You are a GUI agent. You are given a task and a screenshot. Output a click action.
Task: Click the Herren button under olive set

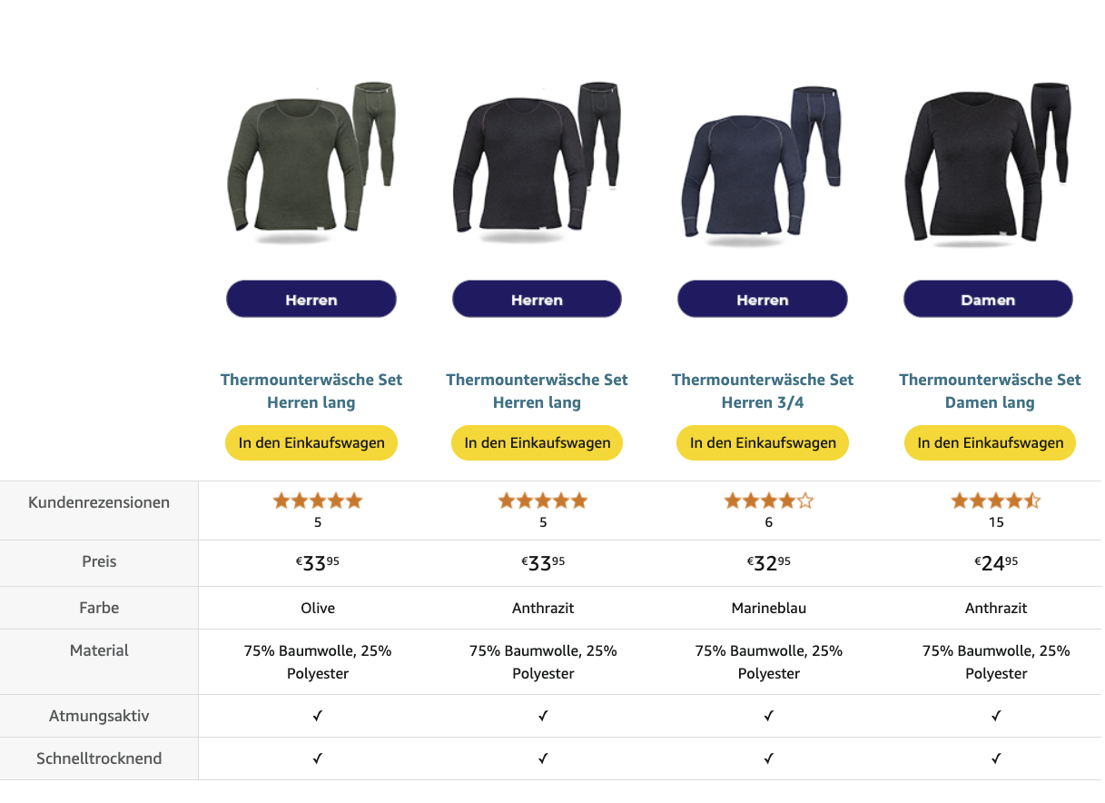[311, 299]
